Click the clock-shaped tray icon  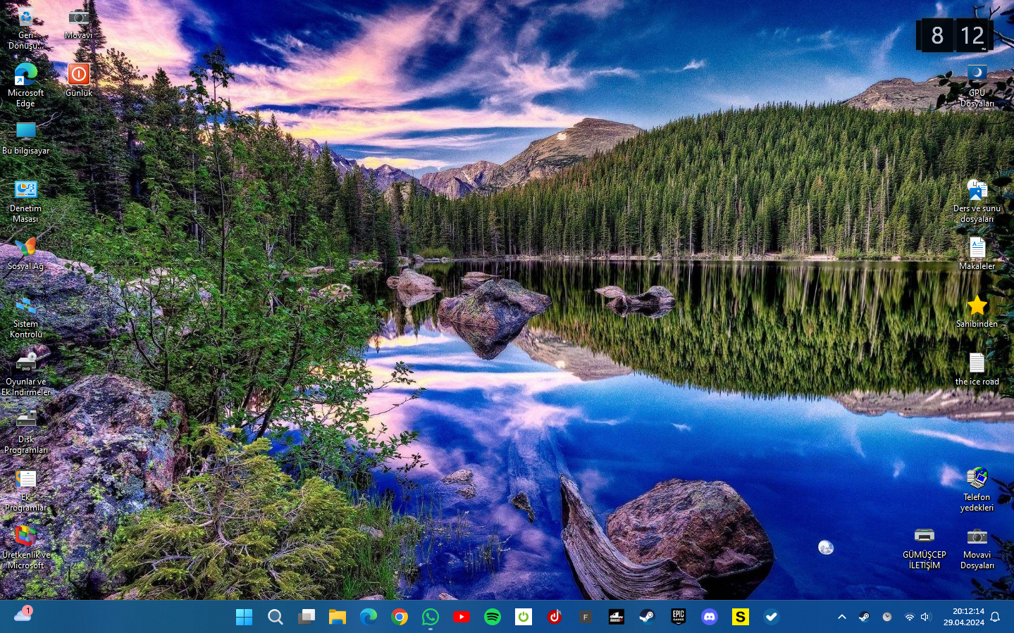tap(887, 617)
